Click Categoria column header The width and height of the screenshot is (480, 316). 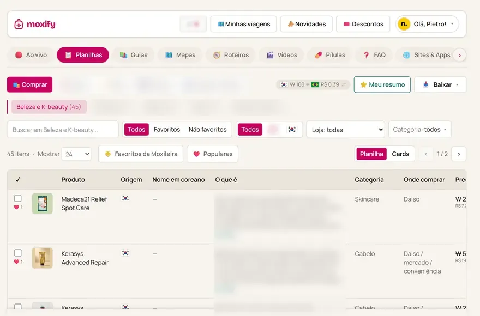click(x=369, y=180)
